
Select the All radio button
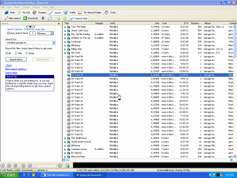tap(7, 53)
